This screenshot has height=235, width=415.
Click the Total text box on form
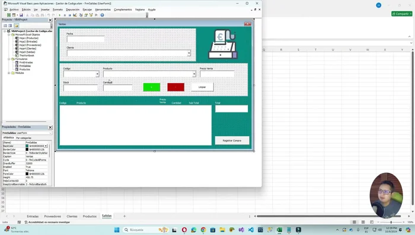231,109
